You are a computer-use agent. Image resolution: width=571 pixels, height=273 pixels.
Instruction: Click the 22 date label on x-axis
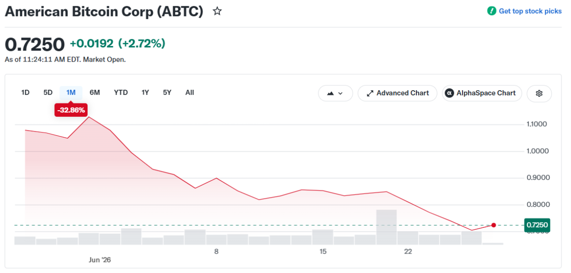coord(408,251)
